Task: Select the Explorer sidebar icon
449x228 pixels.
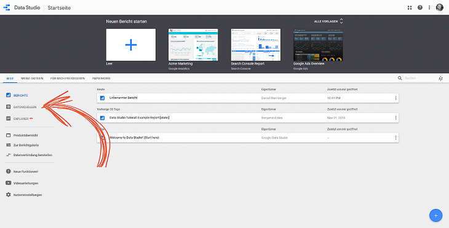Action: click(9, 119)
